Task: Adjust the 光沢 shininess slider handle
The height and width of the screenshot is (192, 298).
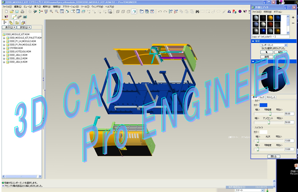Action: click(x=258, y=141)
